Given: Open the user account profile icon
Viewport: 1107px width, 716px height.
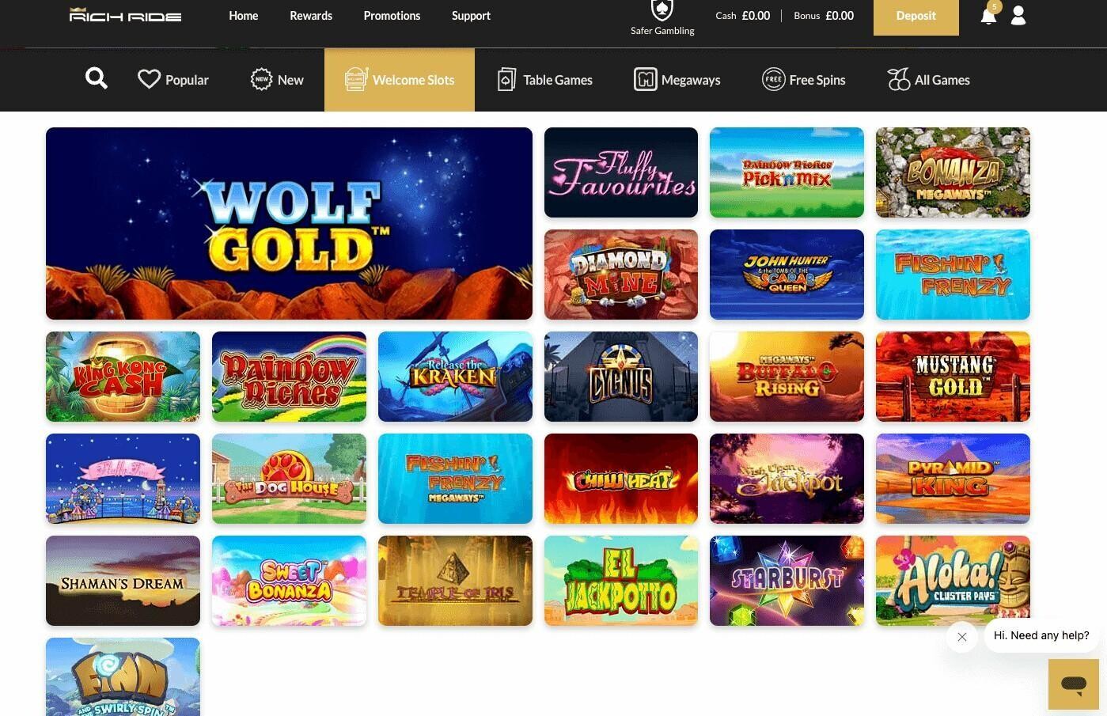Looking at the screenshot, I should click(1018, 16).
